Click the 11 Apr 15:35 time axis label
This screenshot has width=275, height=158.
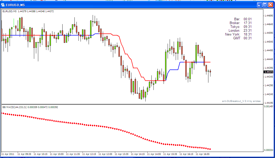[170, 154]
